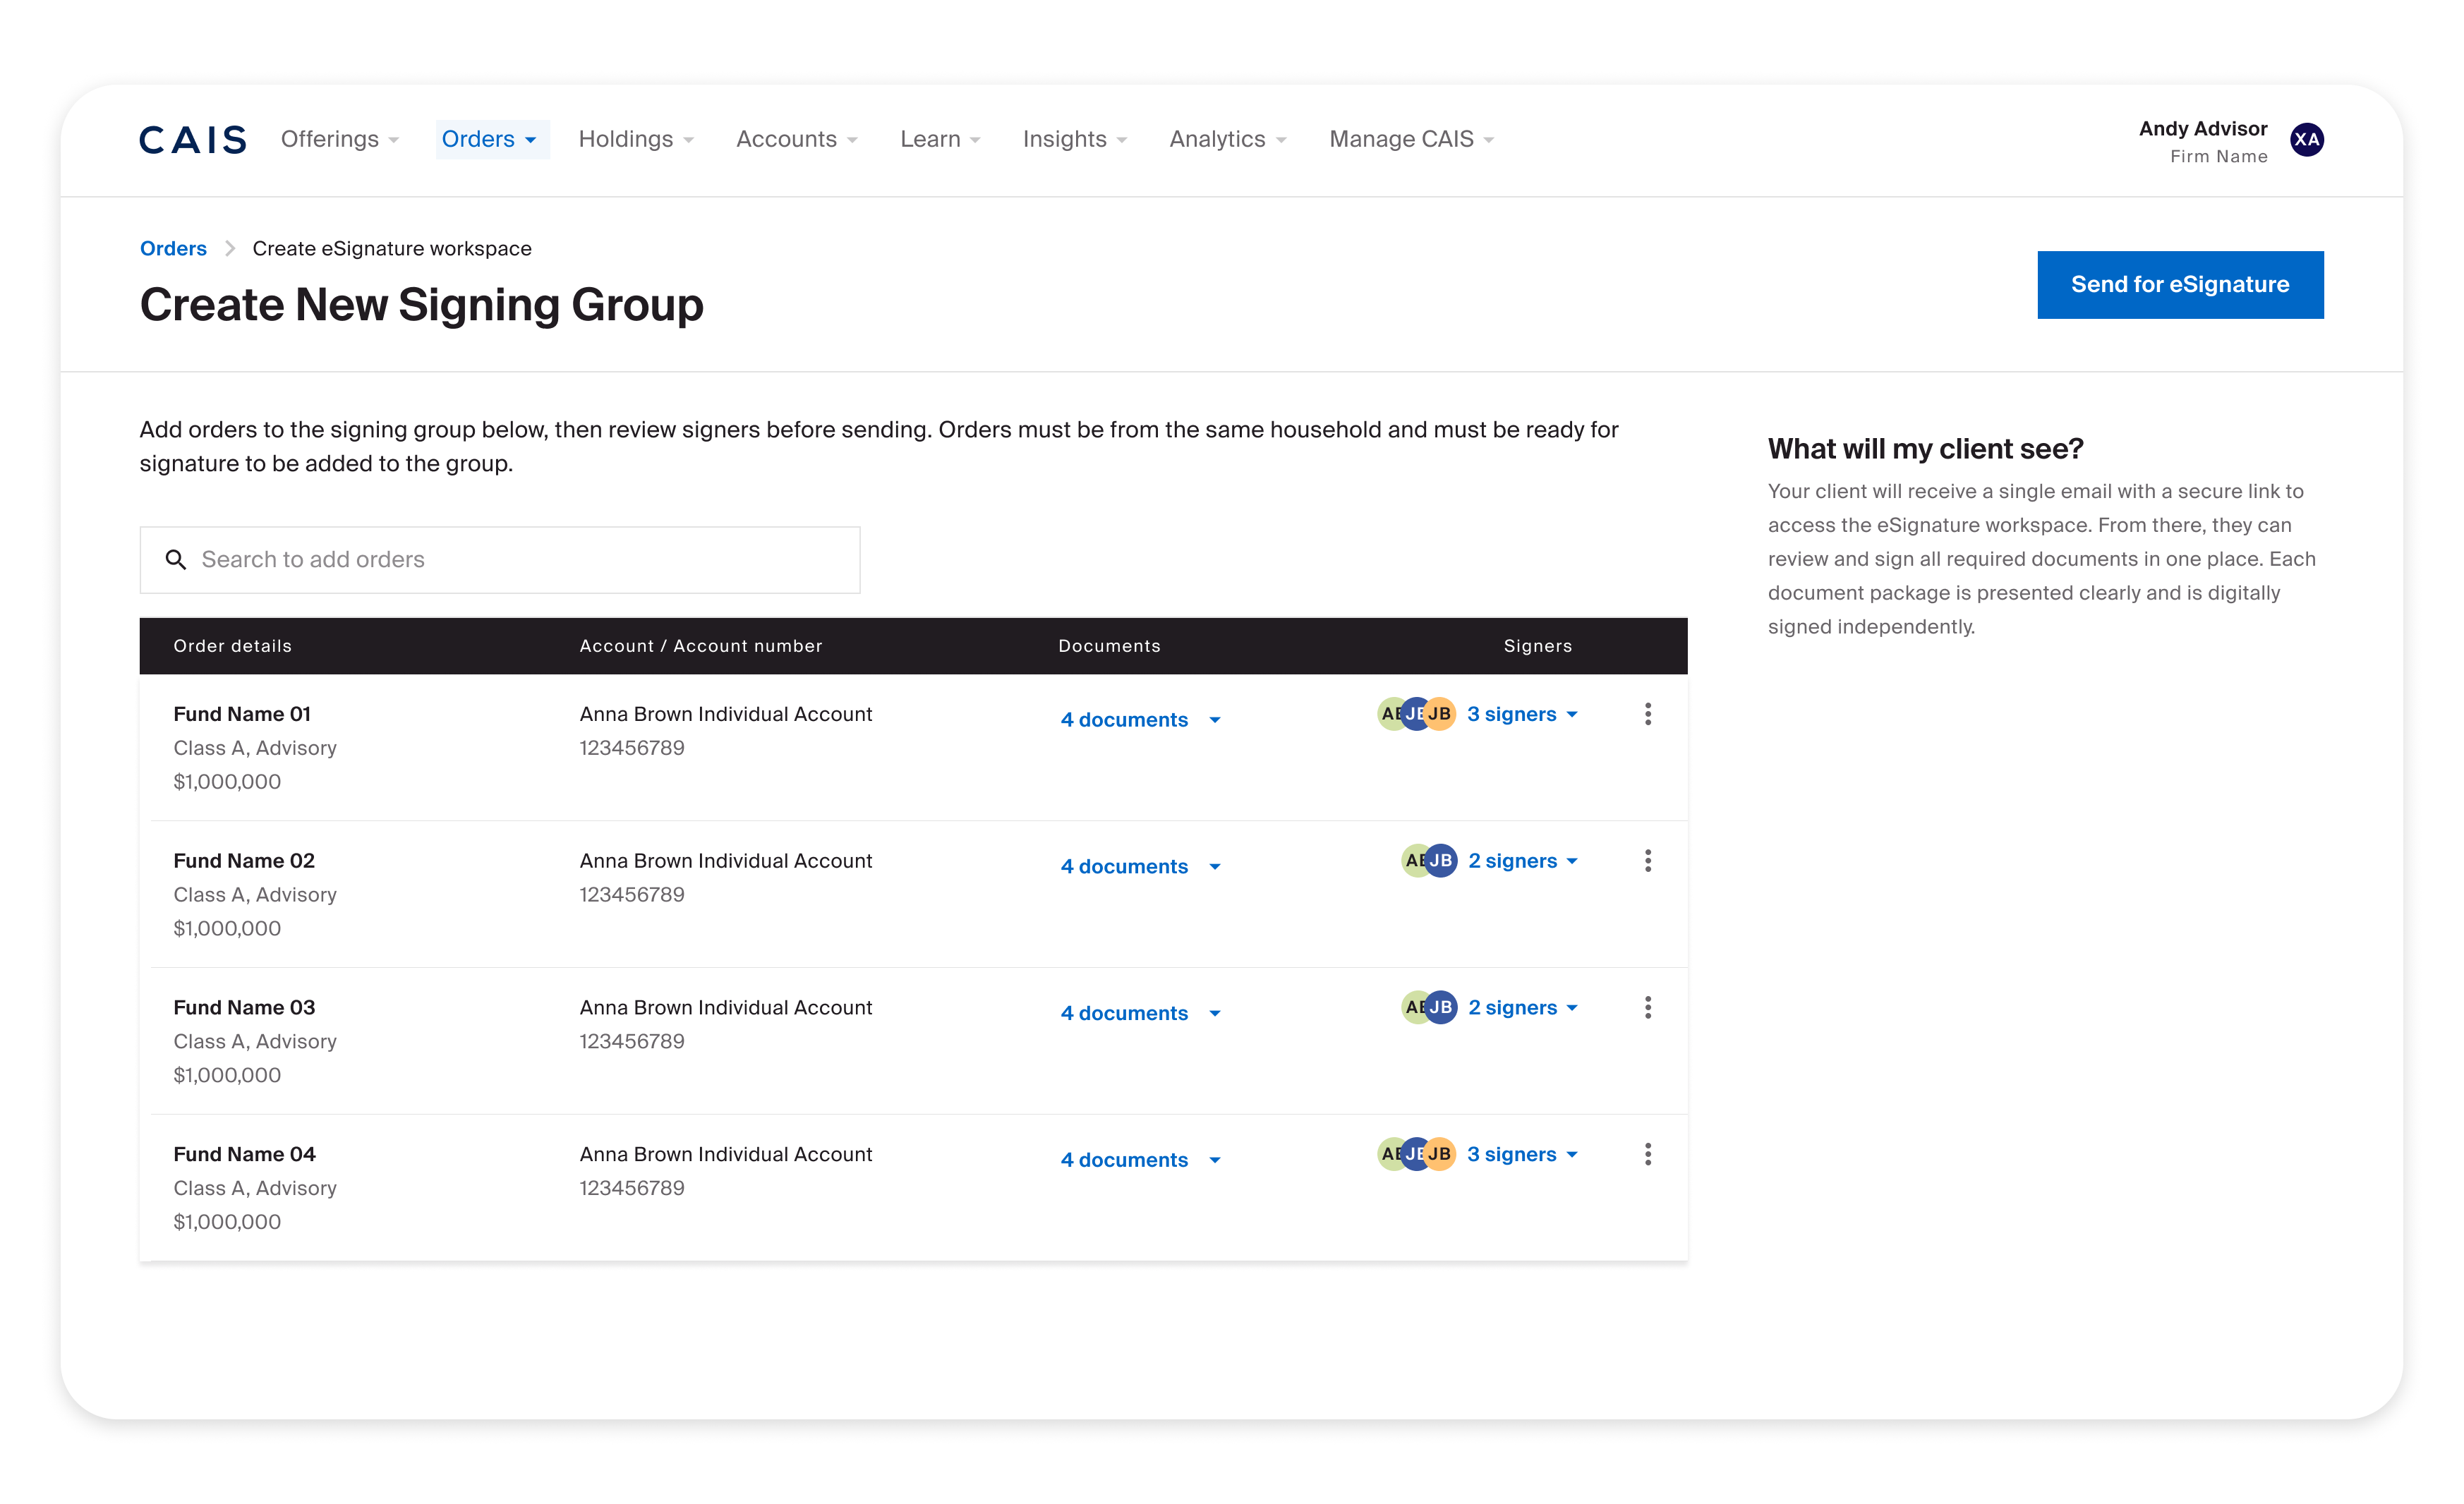Expand 4 documents for Fund Name 01
This screenshot has width=2464, height=1504.
tap(1140, 720)
